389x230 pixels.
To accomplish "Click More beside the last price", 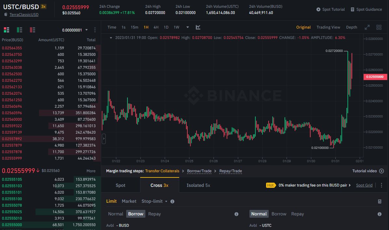I will coord(91,171).
